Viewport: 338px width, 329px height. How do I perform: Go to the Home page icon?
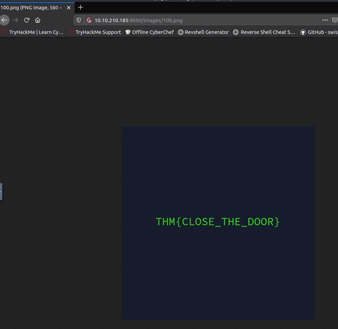click(x=38, y=20)
